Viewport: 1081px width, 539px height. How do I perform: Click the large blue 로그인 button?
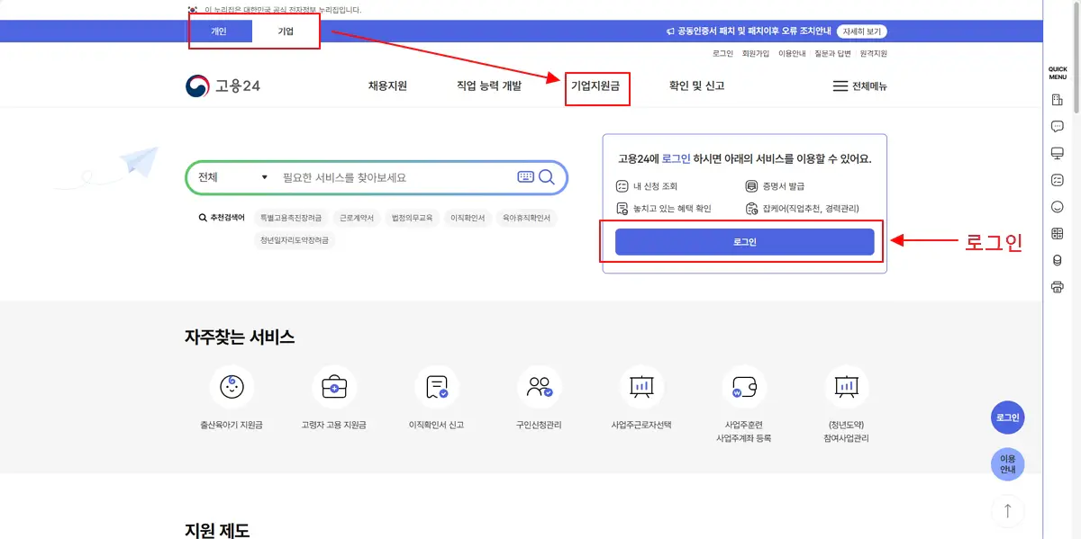coord(744,242)
